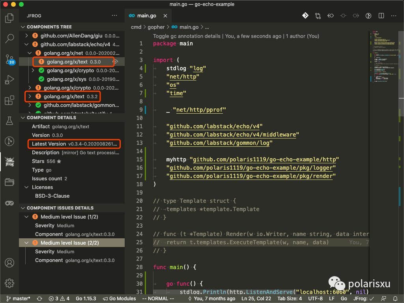
Task: Expand github.com/AllenDang/giu tree node
Action: click(26, 36)
